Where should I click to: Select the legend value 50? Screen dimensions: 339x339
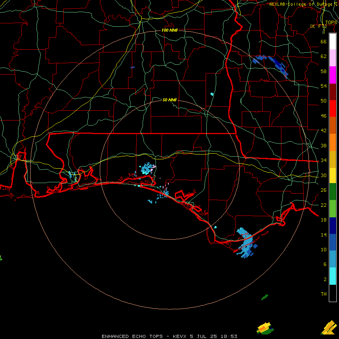click(x=324, y=101)
